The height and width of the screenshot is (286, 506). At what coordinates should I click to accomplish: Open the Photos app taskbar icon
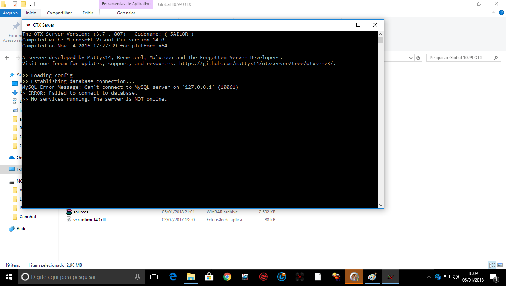pos(245,277)
